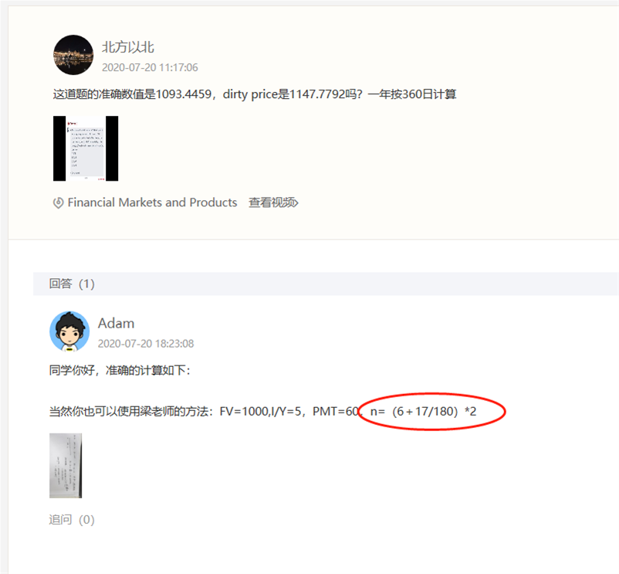Open Financial Markets and Products topic

click(152, 202)
